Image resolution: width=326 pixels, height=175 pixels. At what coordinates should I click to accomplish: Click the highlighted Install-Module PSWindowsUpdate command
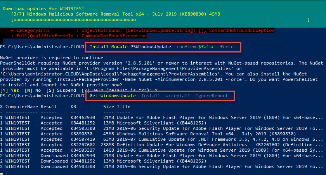(165, 47)
